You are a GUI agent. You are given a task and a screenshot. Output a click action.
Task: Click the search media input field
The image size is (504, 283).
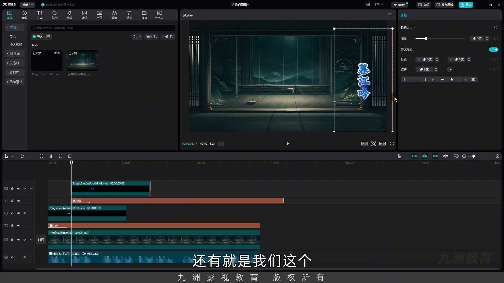[103, 28]
